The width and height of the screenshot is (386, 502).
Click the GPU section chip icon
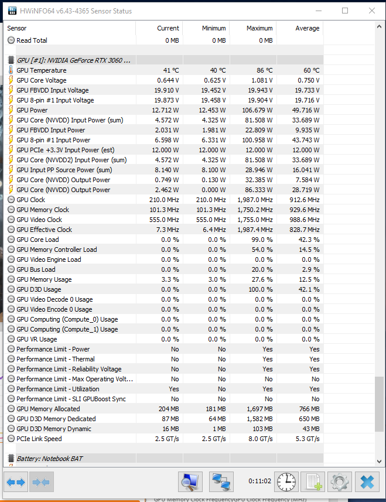point(11,60)
